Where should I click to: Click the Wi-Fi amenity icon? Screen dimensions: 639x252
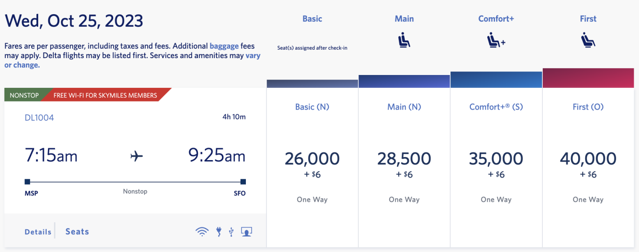202,231
